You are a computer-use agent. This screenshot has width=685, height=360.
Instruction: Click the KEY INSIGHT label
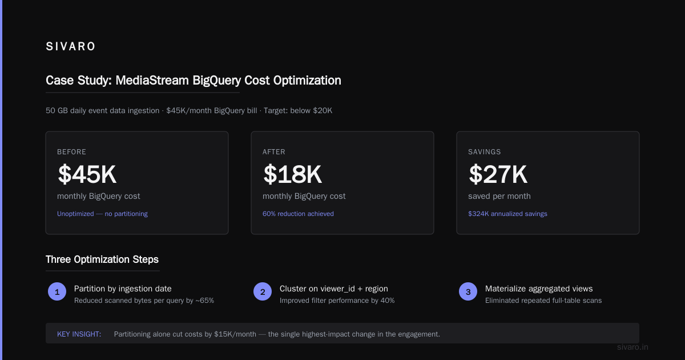tap(79, 334)
